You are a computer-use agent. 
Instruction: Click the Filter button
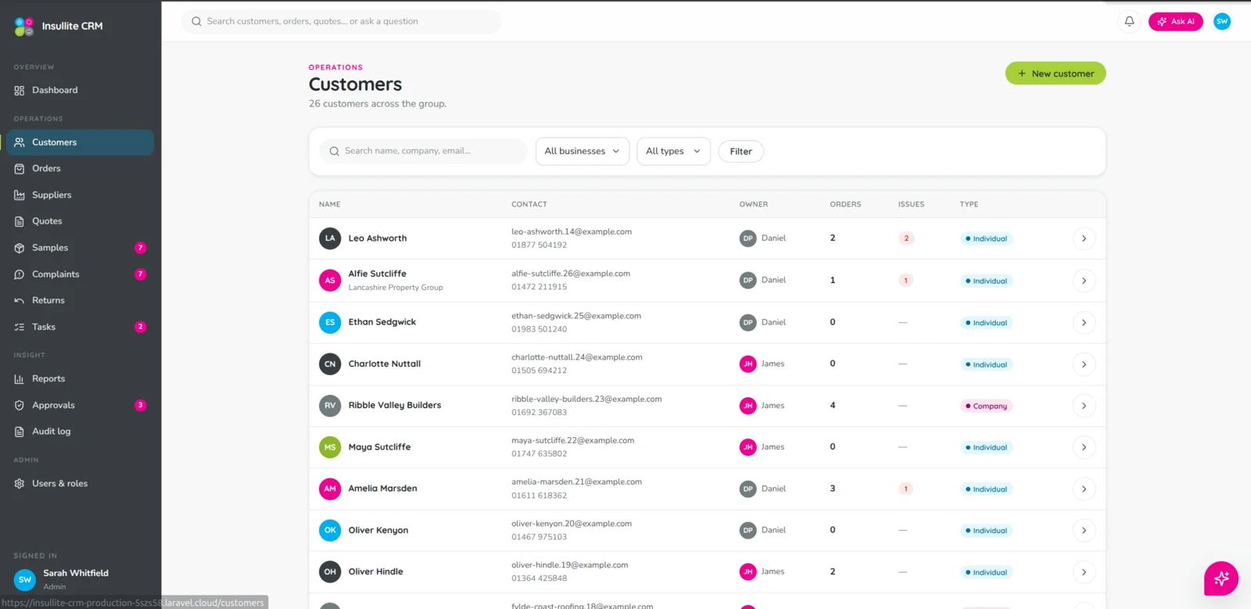(x=740, y=152)
